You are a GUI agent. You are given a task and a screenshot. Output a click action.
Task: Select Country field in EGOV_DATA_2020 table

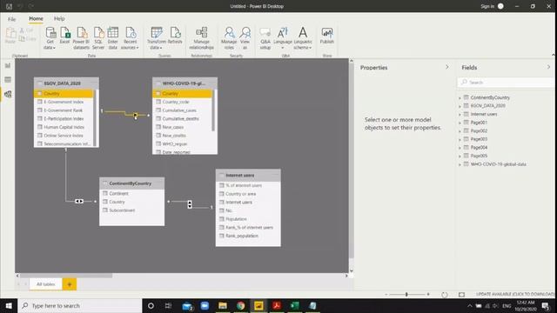[64, 93]
